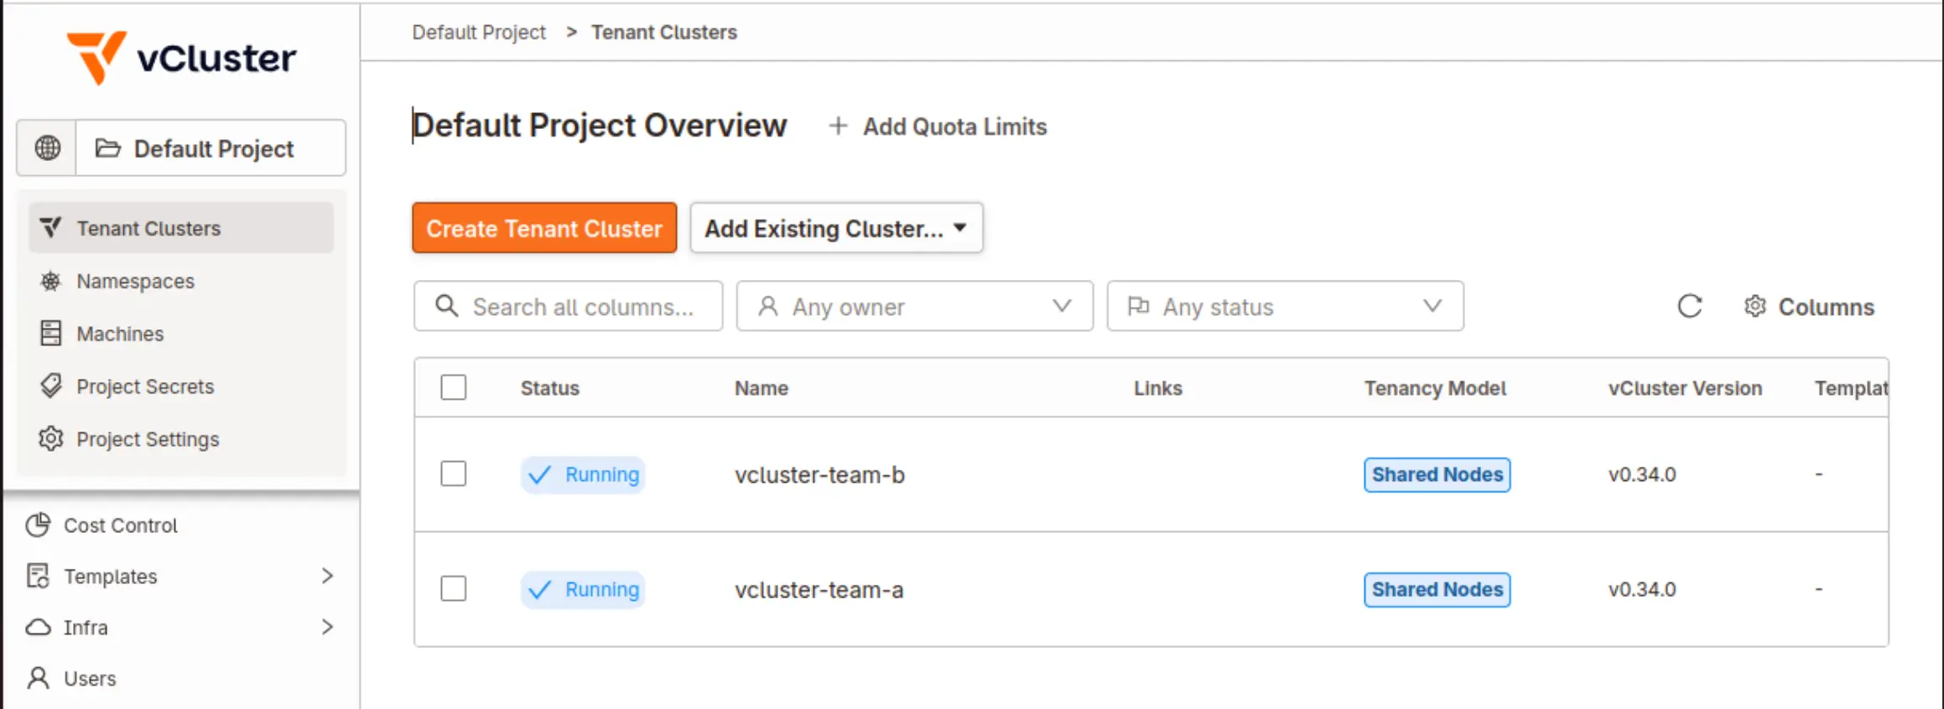The height and width of the screenshot is (709, 1944).
Task: Go to Tenant Clusters in the sidebar
Action: click(x=181, y=228)
